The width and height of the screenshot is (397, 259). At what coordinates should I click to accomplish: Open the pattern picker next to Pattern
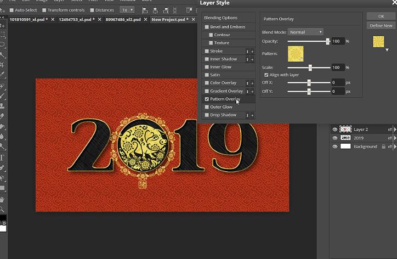(x=296, y=54)
